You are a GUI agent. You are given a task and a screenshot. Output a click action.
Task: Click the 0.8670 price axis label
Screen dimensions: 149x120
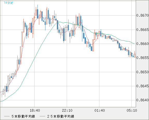(x=143, y=15)
